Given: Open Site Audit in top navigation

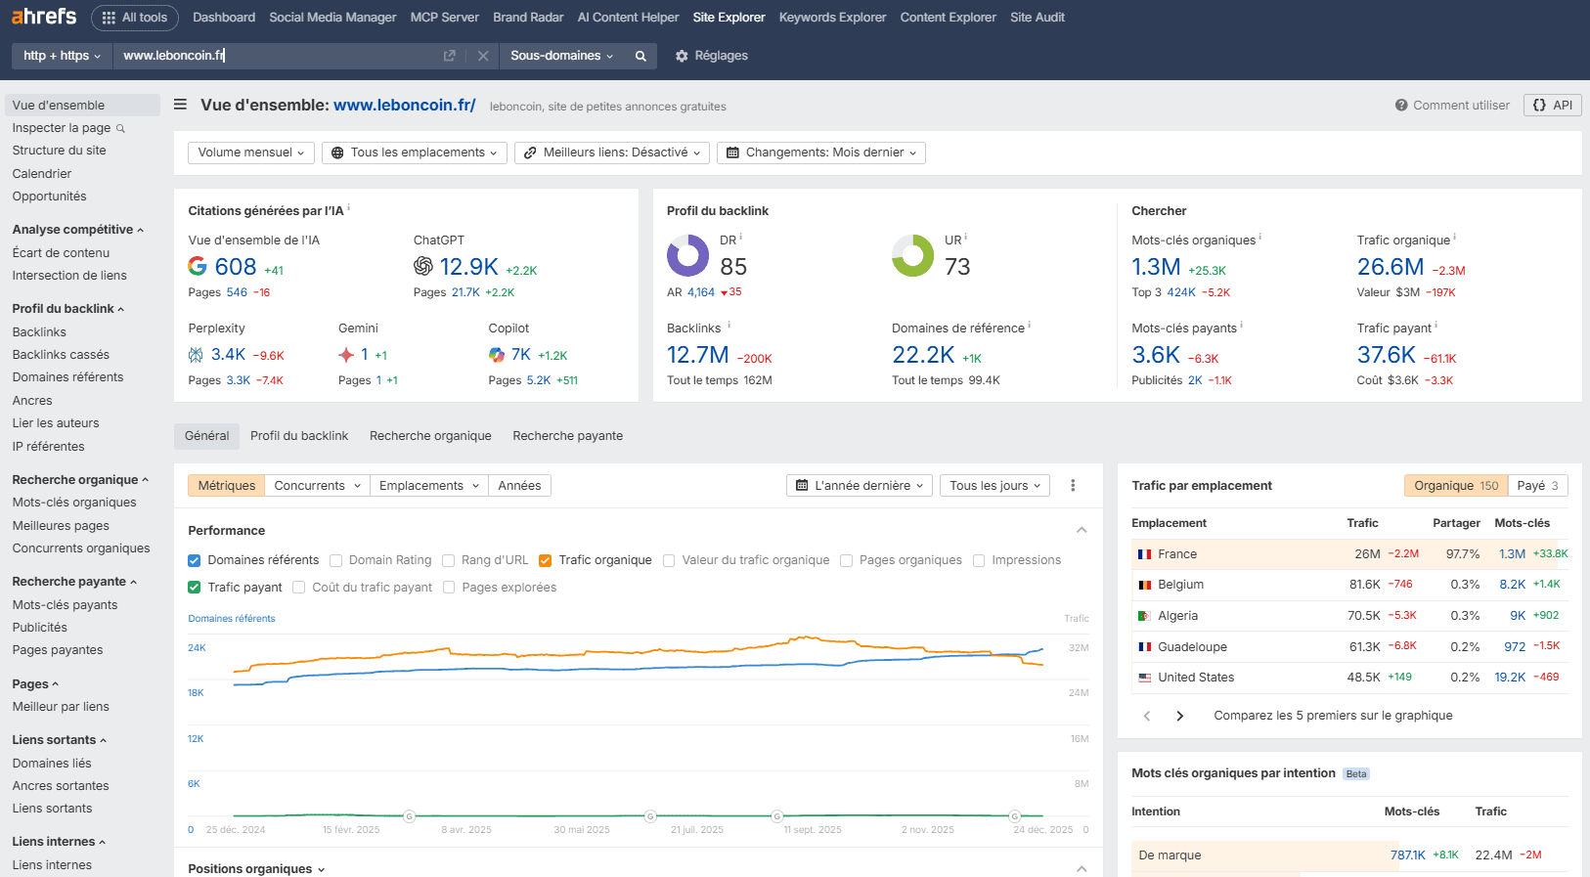Looking at the screenshot, I should [1038, 18].
